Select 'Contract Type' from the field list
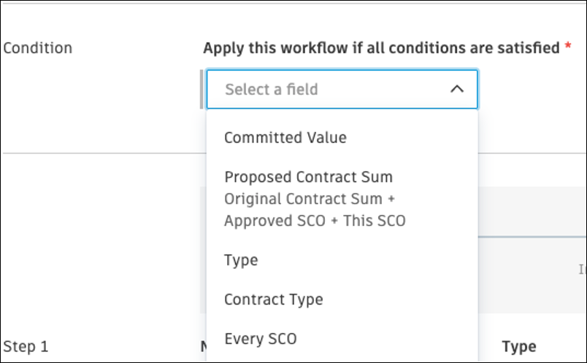587x363 pixels. (273, 300)
